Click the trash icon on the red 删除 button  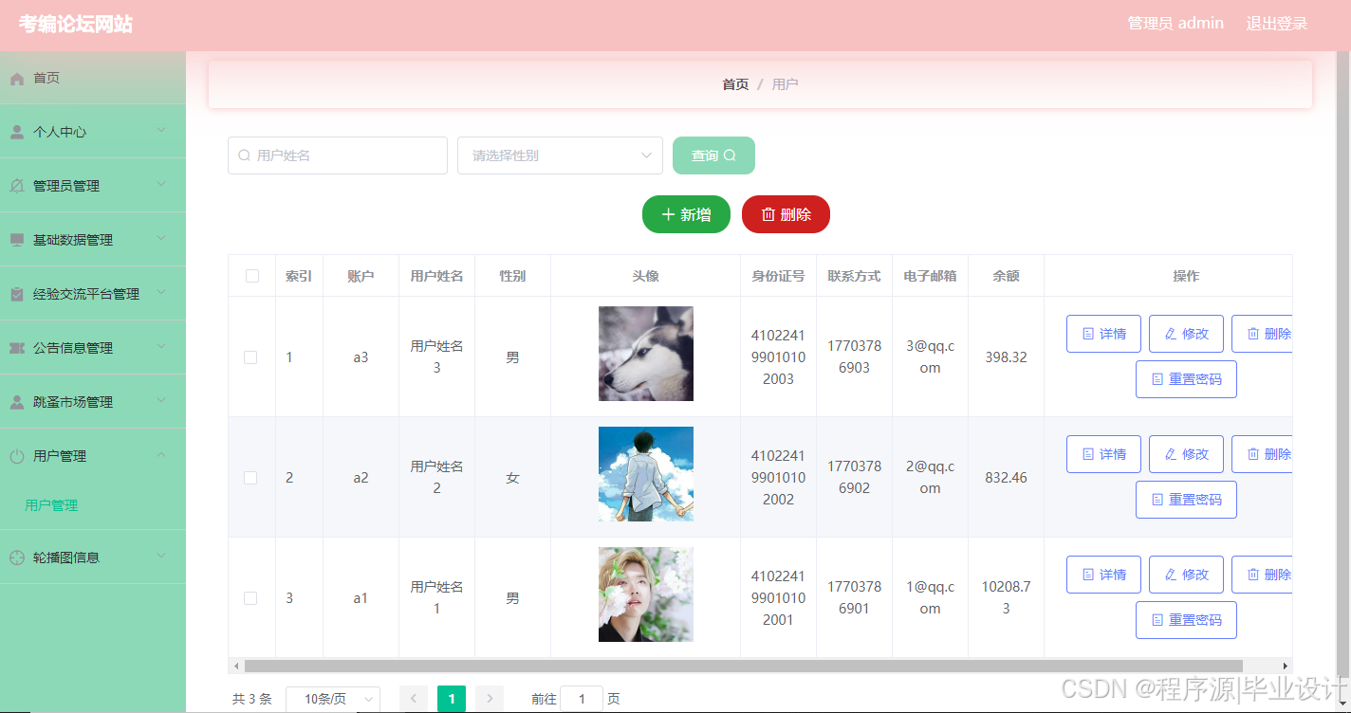point(768,215)
